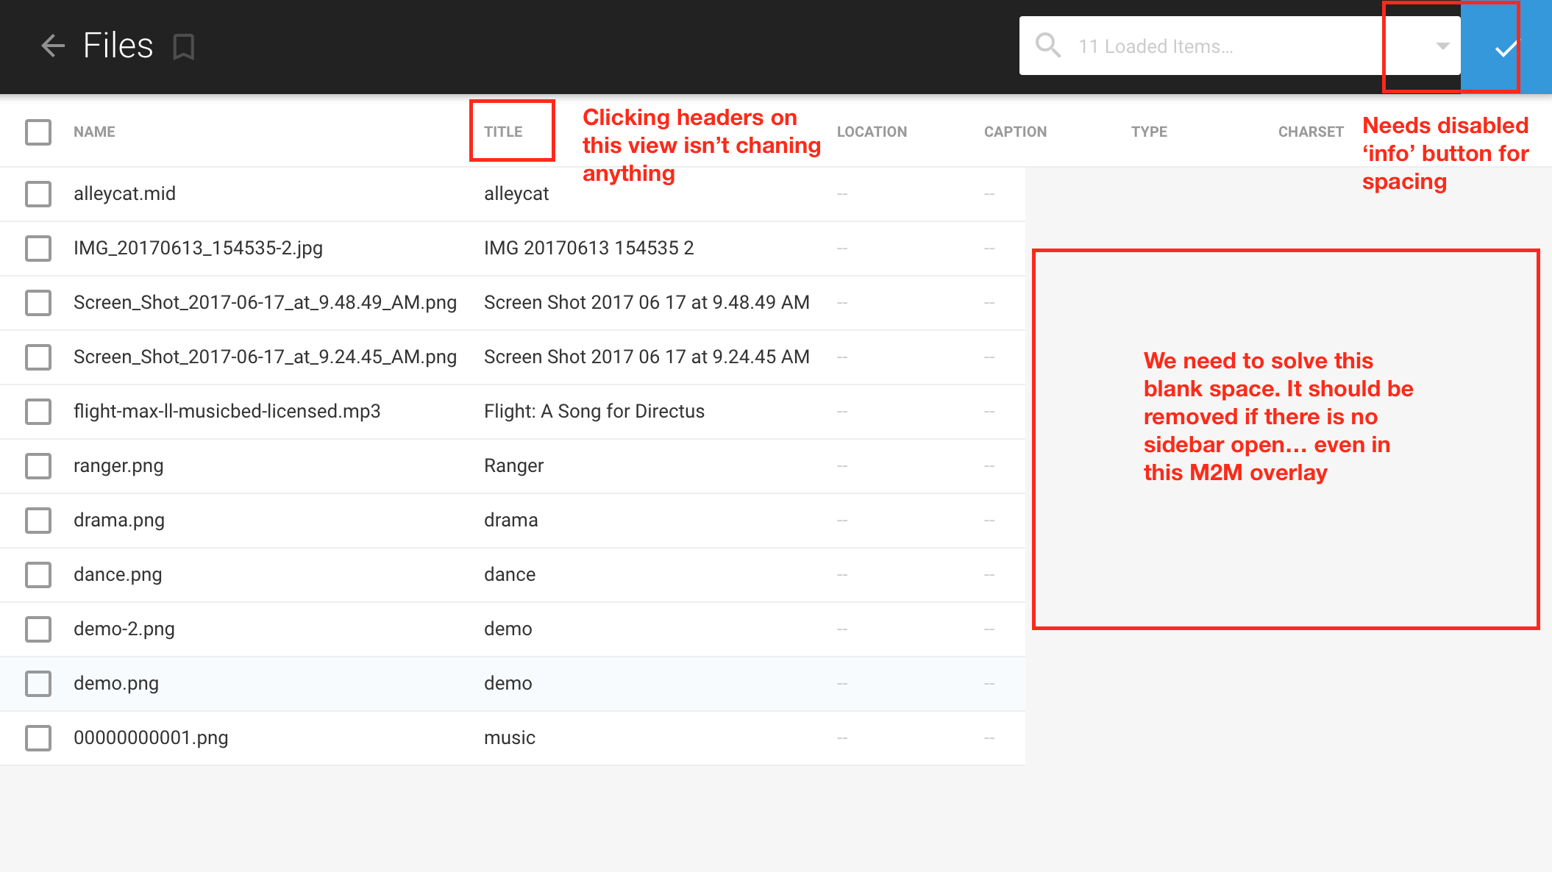Toggle the bookmark icon next to Files
1552x872 pixels.
pos(184,47)
